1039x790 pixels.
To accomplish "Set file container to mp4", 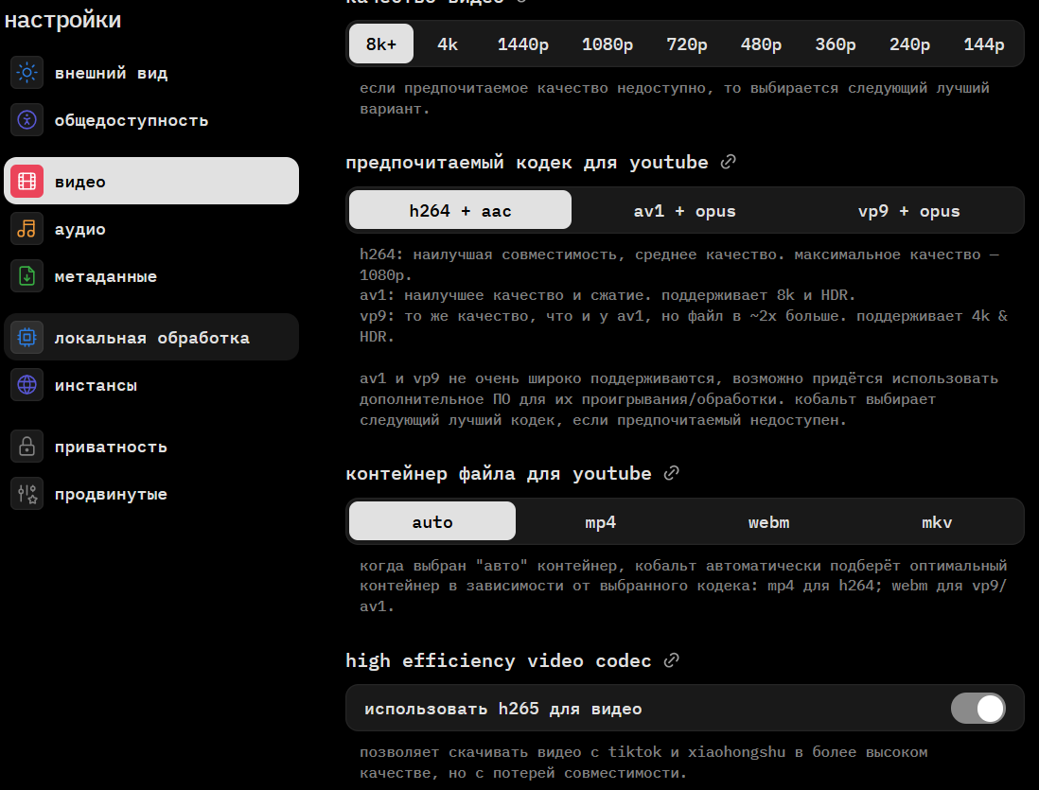I will point(600,521).
